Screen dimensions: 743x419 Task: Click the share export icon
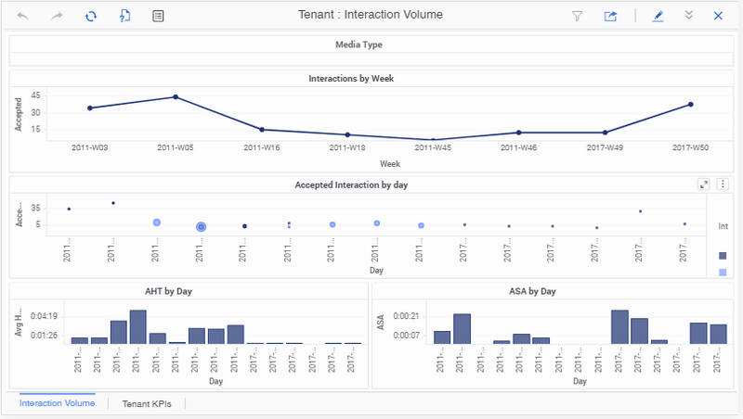(610, 16)
